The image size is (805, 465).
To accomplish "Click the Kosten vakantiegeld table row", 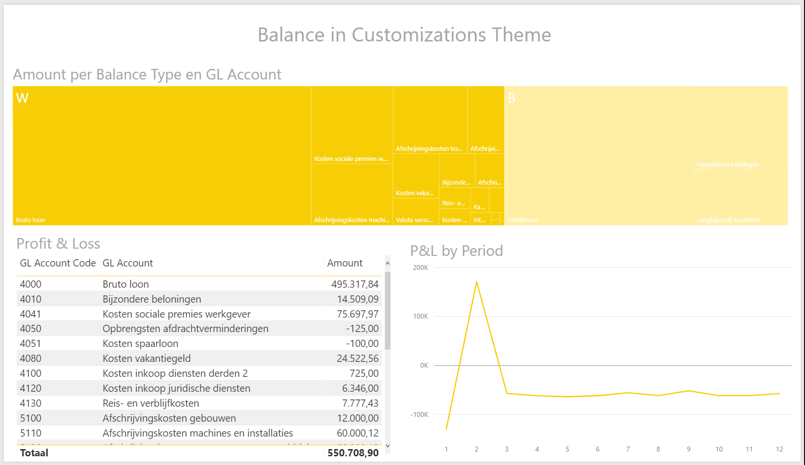I will (199, 359).
